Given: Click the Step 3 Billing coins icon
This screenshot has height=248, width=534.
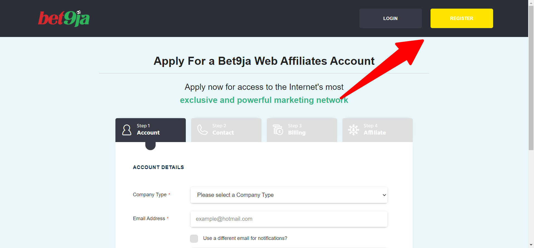Looking at the screenshot, I should pos(278,130).
